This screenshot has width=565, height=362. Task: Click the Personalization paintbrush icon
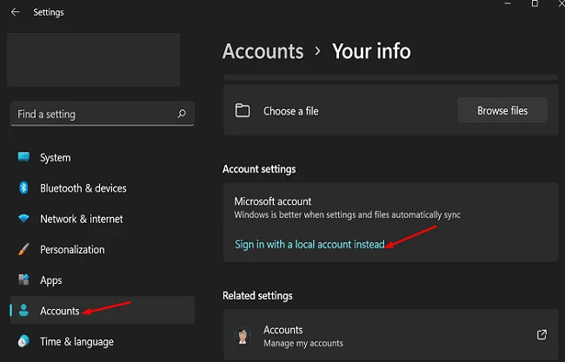click(23, 249)
